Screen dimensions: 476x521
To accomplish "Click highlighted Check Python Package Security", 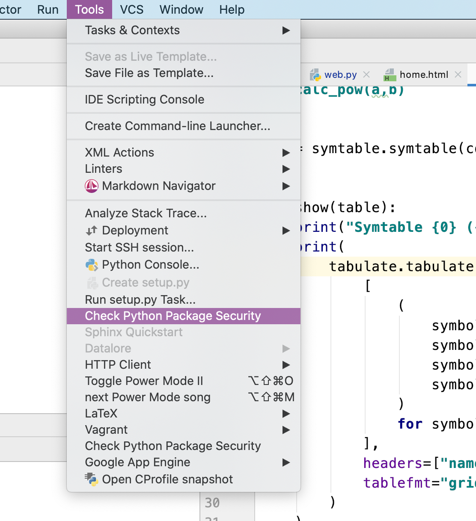I will 184,316.
